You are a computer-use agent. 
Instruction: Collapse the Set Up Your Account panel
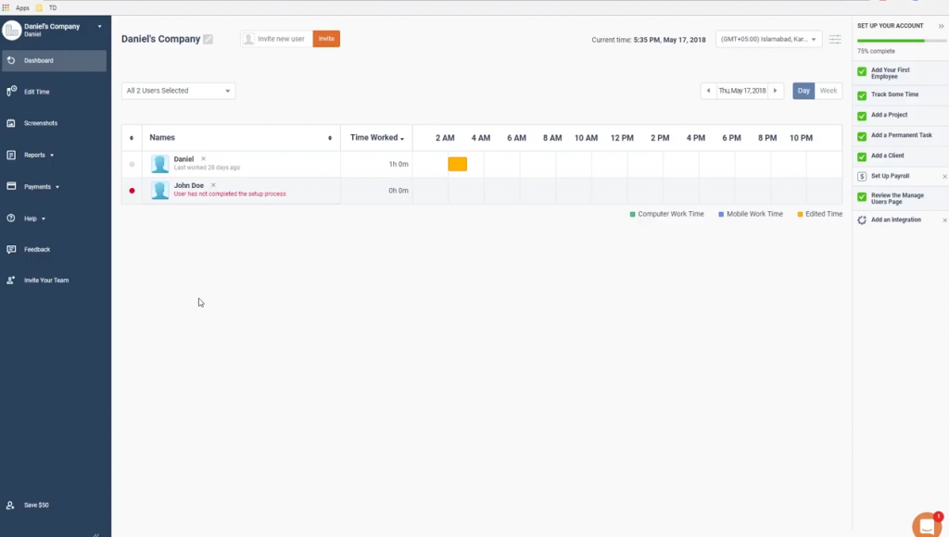[942, 26]
